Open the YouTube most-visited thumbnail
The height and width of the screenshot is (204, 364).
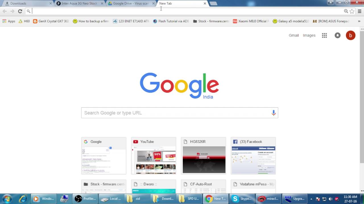coord(154,156)
